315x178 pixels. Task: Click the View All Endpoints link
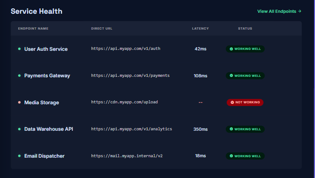pos(279,11)
